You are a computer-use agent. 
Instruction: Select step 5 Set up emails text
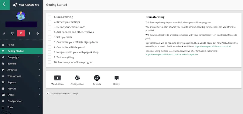pos(63,37)
